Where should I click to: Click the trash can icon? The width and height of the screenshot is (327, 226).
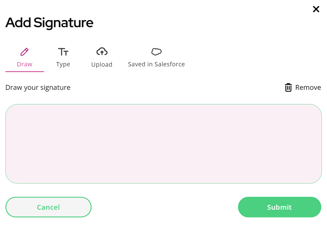288,87
